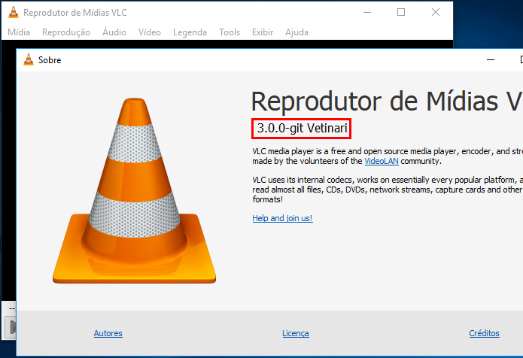Click the 'Reprodutor de Mídias' heading
523x358 pixels.
pyautogui.click(x=376, y=101)
